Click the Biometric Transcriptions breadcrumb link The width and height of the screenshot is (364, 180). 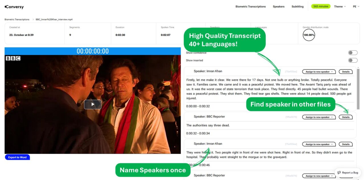point(17,20)
